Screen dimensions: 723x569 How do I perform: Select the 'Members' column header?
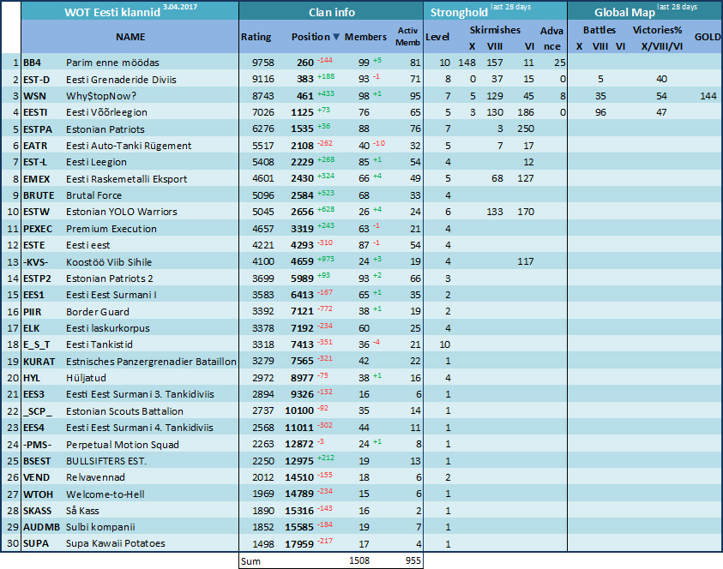pyautogui.click(x=365, y=37)
